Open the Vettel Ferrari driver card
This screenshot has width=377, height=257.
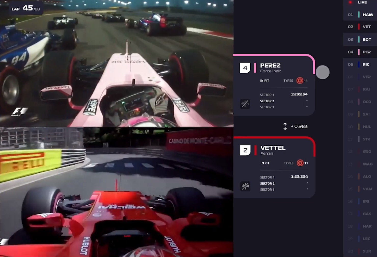[274, 168]
